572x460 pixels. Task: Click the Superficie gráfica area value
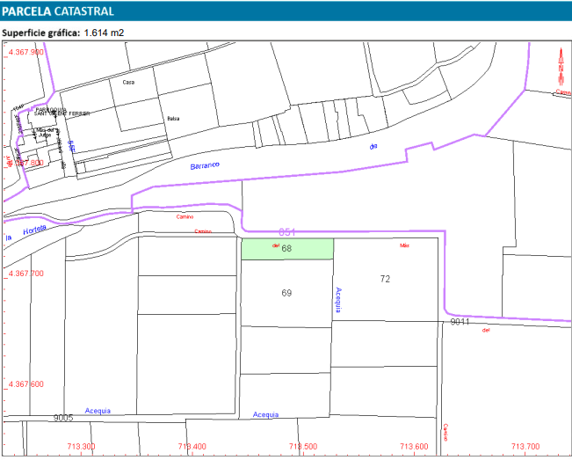[103, 33]
